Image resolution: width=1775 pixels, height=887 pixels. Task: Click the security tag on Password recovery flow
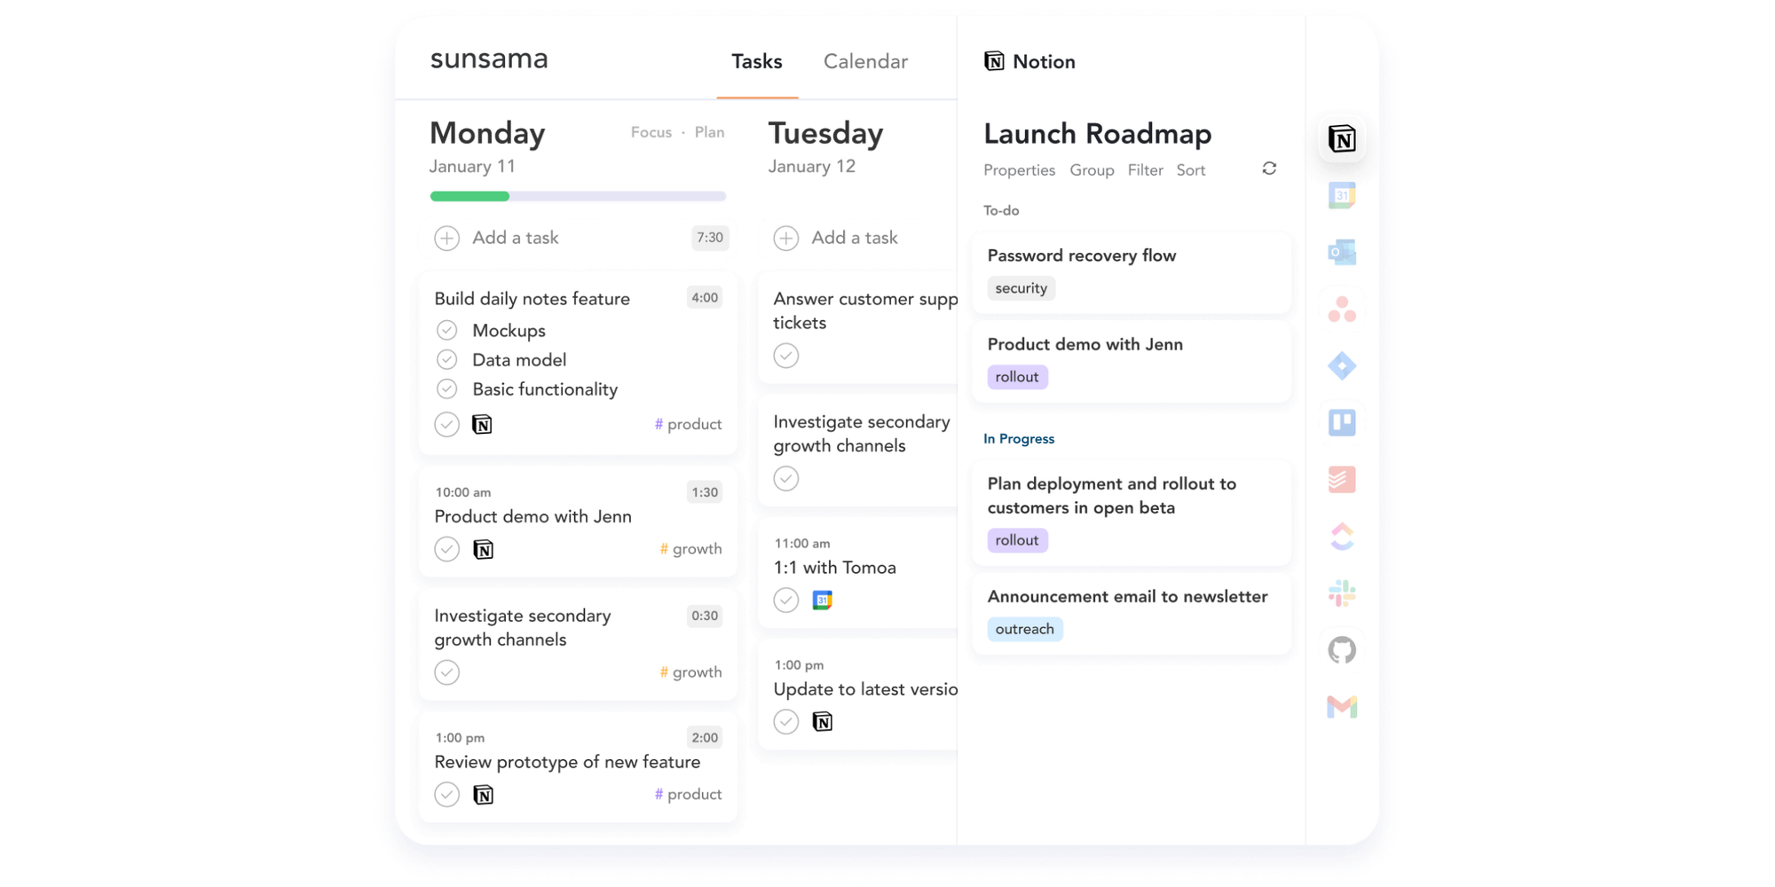click(x=1021, y=288)
